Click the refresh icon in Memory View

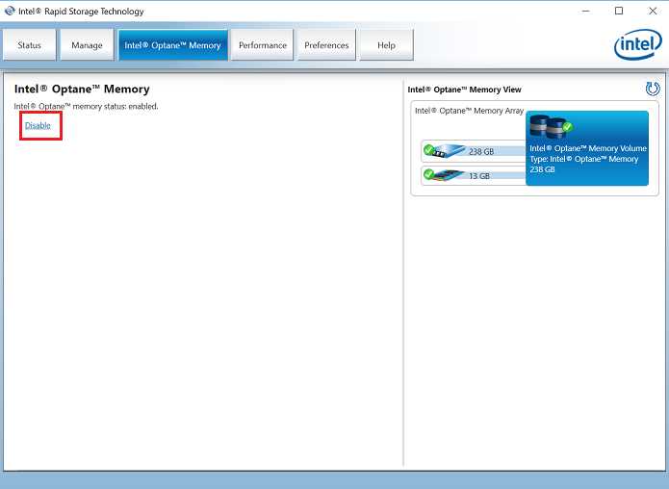pyautogui.click(x=653, y=89)
